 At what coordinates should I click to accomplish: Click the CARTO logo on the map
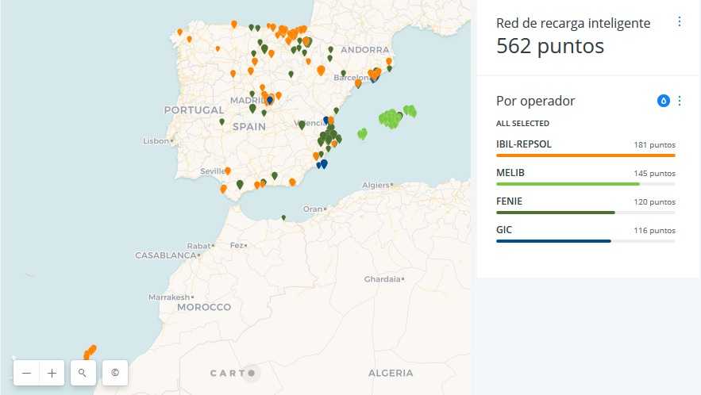pos(233,373)
